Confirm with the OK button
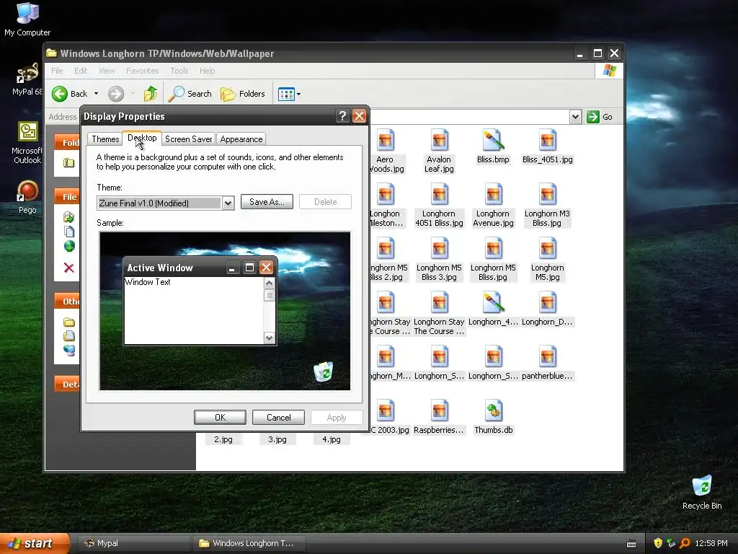Viewport: 738px width, 554px height. coord(220,418)
